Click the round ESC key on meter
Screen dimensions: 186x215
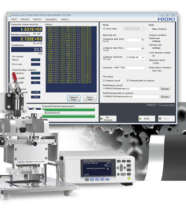point(118,174)
